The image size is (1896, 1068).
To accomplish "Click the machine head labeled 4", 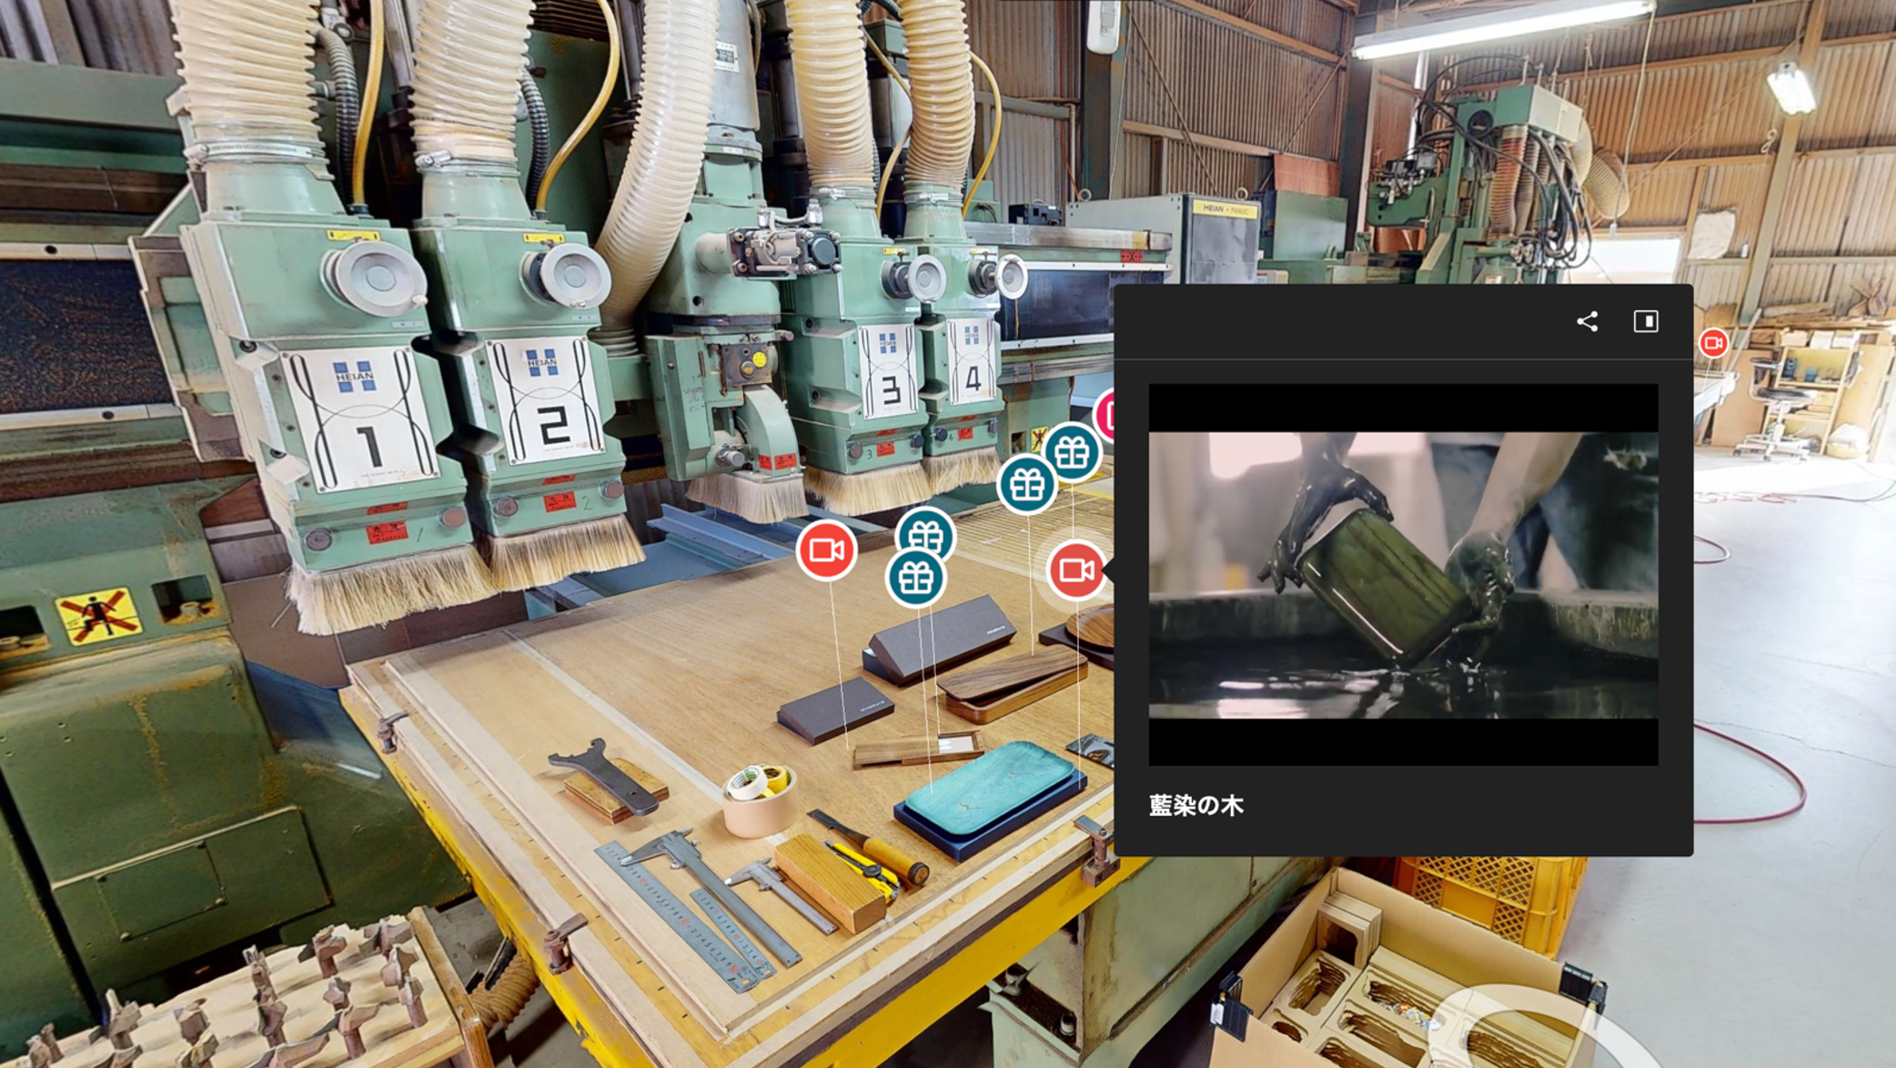I will click(x=971, y=362).
